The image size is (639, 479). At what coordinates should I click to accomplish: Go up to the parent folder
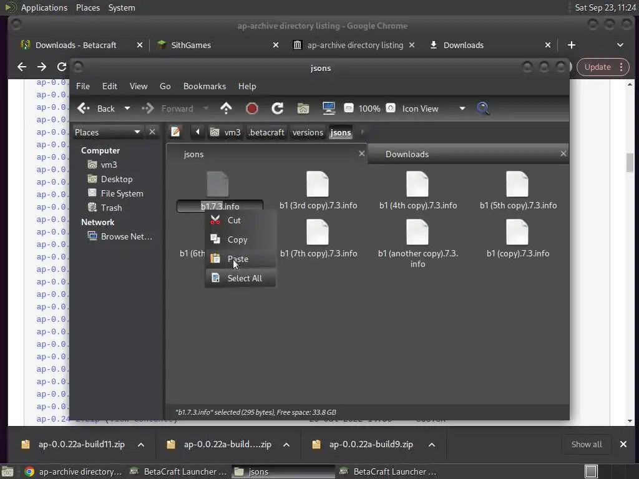[226, 109]
